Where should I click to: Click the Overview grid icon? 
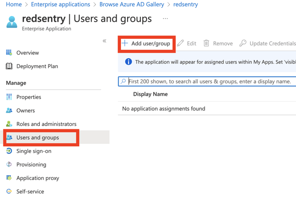coord(9,53)
